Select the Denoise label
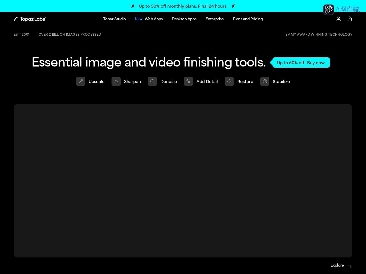Image resolution: width=366 pixels, height=274 pixels. pos(169,81)
